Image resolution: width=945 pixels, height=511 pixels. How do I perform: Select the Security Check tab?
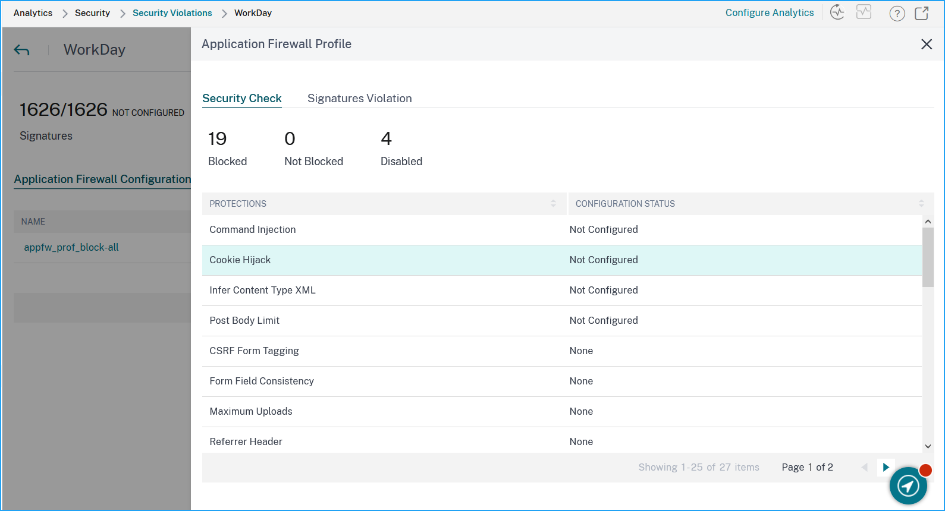(242, 99)
